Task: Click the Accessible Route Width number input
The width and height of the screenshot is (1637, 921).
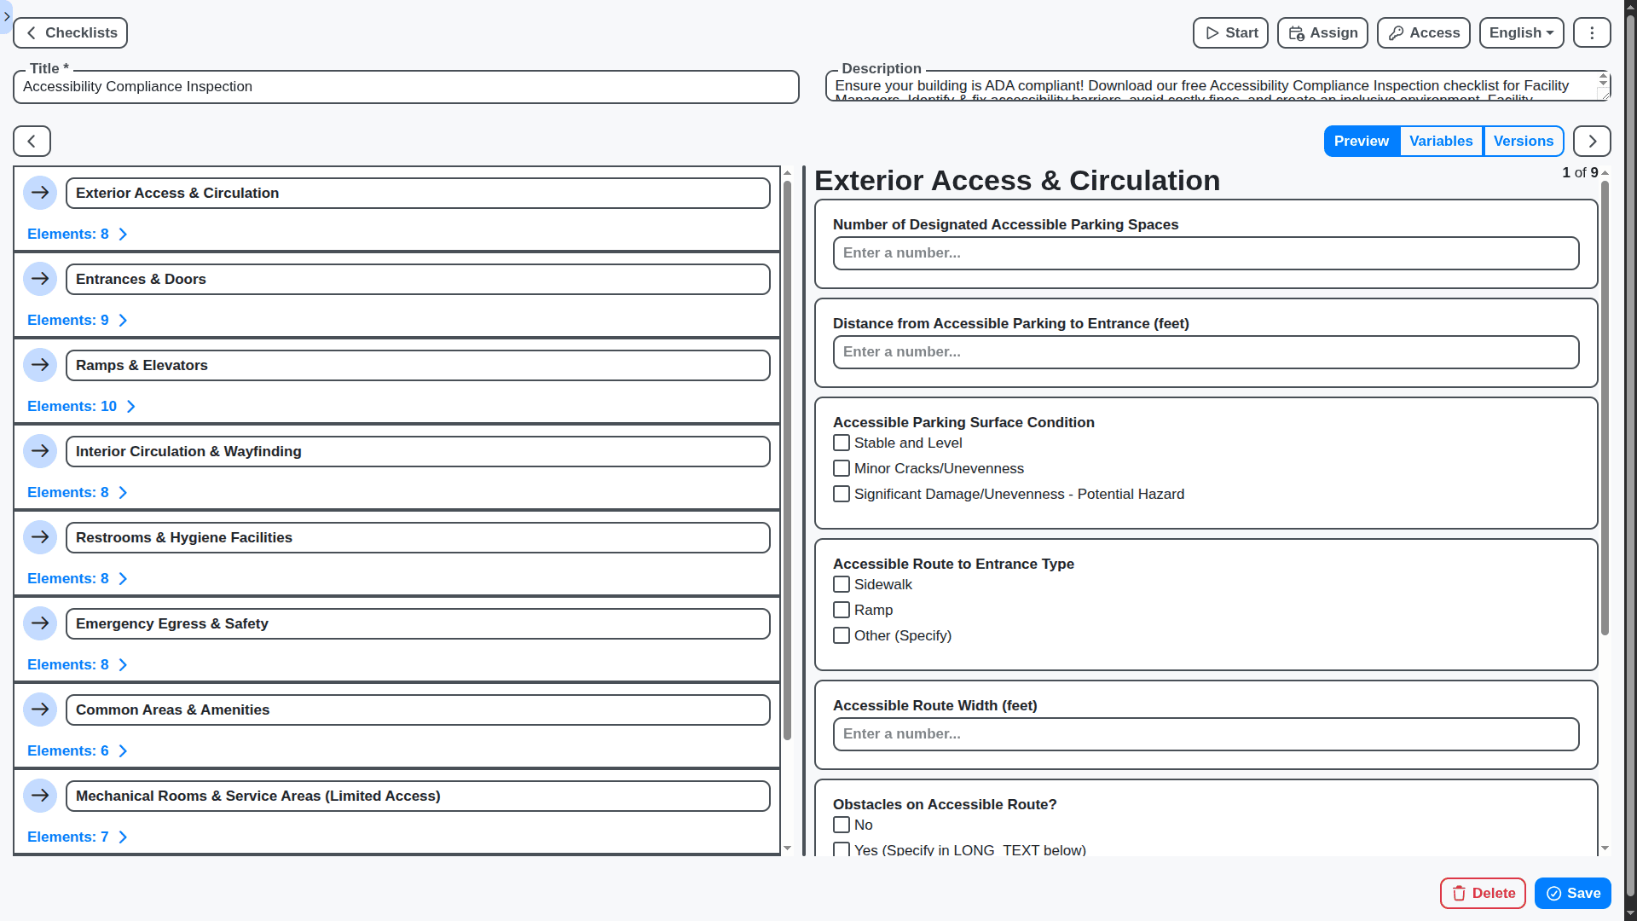Action: click(1206, 734)
